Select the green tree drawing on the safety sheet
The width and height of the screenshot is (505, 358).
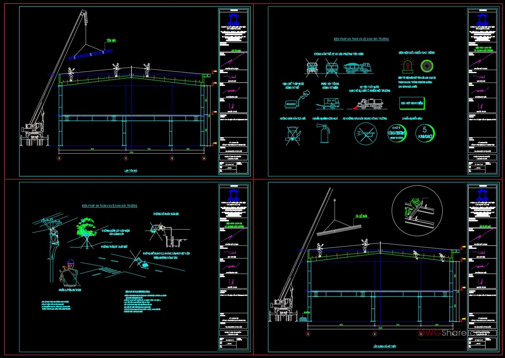coord(86,226)
